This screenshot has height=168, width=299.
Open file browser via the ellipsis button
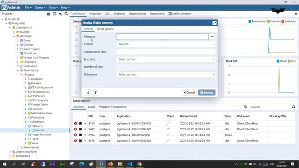click(212, 36)
